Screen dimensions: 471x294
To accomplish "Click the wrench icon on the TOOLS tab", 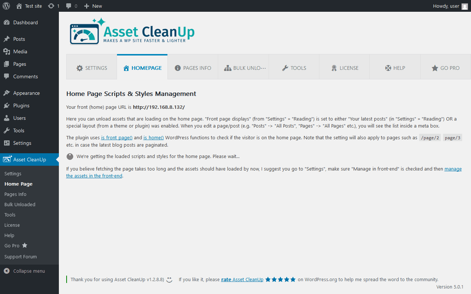I will click(x=285, y=68).
